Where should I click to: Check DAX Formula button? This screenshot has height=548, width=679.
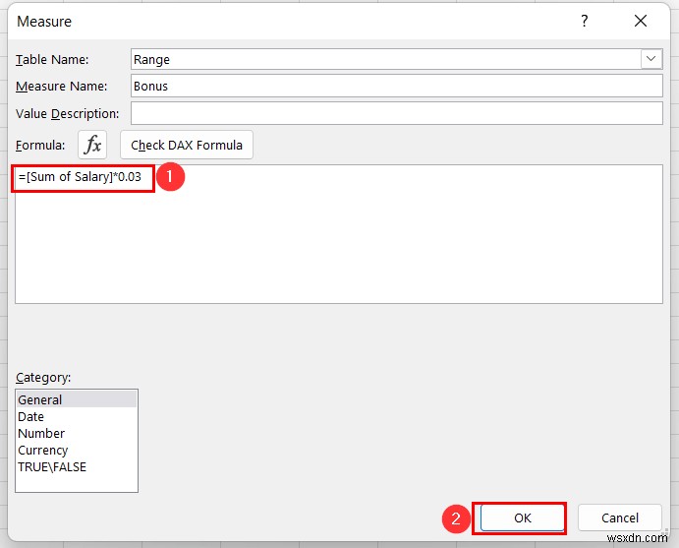(x=187, y=145)
